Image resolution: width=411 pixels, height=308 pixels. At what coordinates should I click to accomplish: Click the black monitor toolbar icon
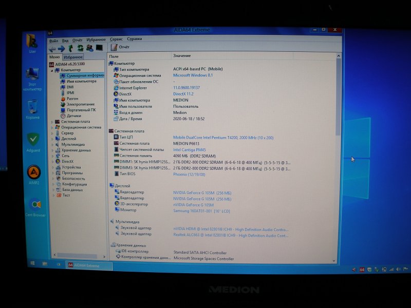click(x=99, y=48)
